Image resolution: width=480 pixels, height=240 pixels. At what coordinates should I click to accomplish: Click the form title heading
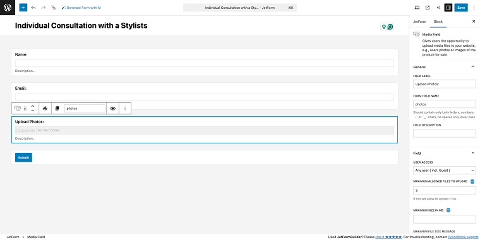[x=81, y=26]
